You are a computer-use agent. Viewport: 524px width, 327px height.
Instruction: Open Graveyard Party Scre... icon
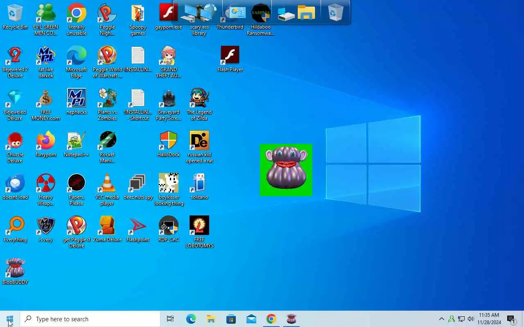tap(169, 105)
